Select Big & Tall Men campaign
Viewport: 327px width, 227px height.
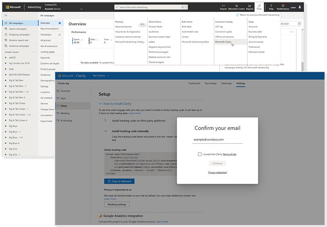tap(16, 80)
